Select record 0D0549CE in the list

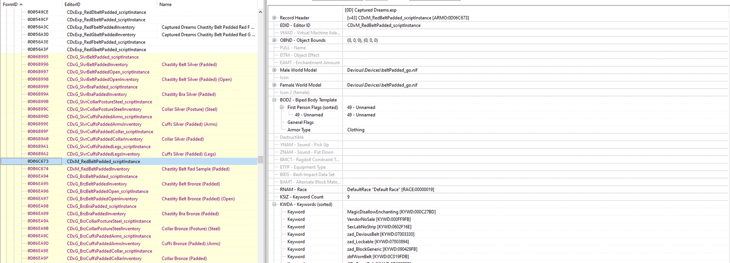pos(129,12)
